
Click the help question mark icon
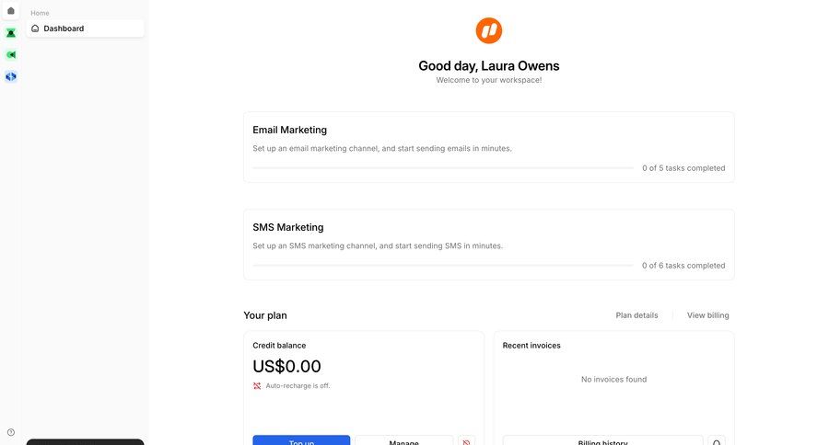click(x=11, y=432)
